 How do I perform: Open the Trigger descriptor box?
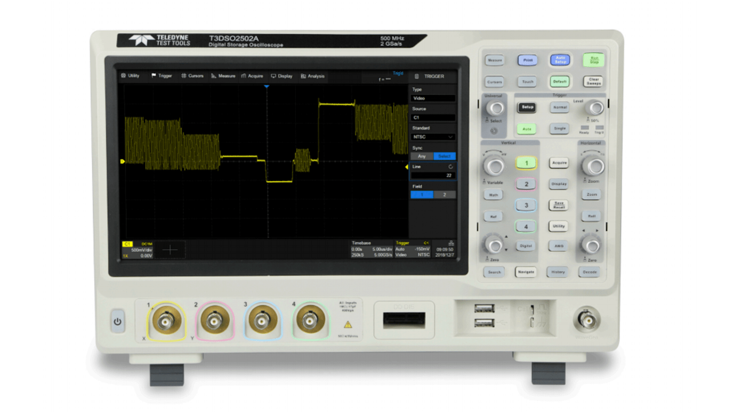(413, 249)
